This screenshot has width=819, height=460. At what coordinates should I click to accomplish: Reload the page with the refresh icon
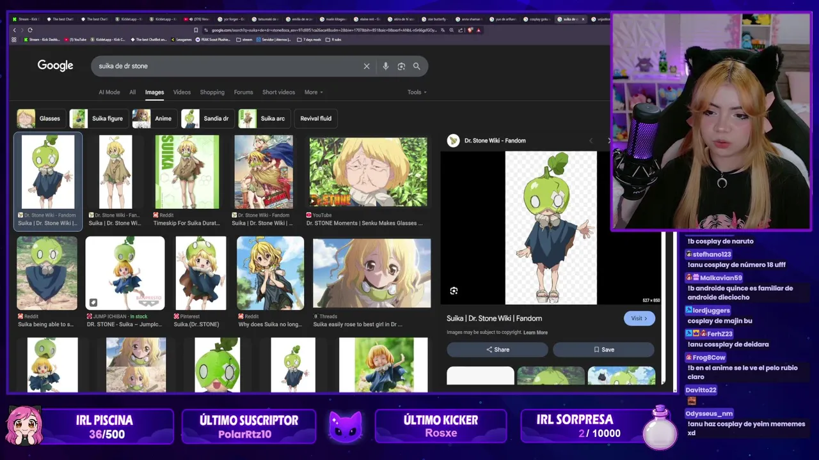[30, 30]
